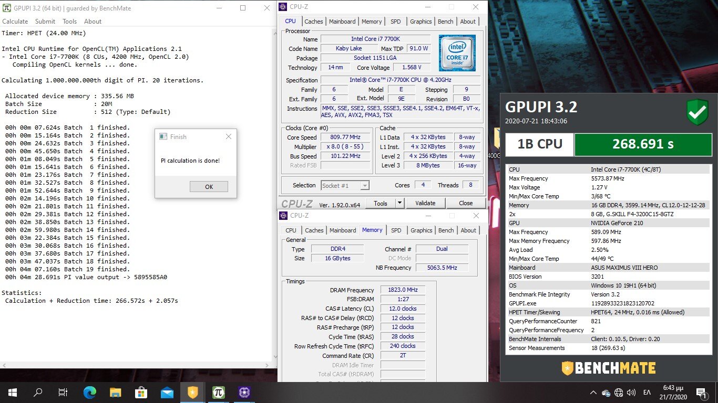718x403 pixels.
Task: Click the Finish dialog title icon
Action: pos(163,136)
